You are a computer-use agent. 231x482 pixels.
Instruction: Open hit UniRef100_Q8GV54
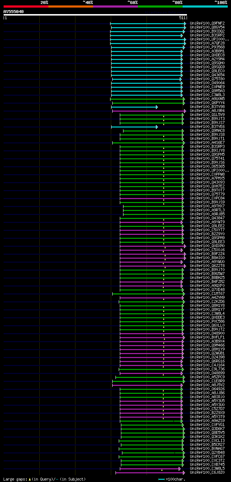(208, 27)
